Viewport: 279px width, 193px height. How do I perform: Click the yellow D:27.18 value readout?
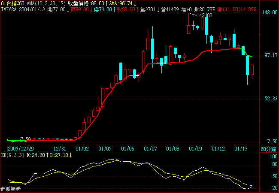click(x=61, y=155)
